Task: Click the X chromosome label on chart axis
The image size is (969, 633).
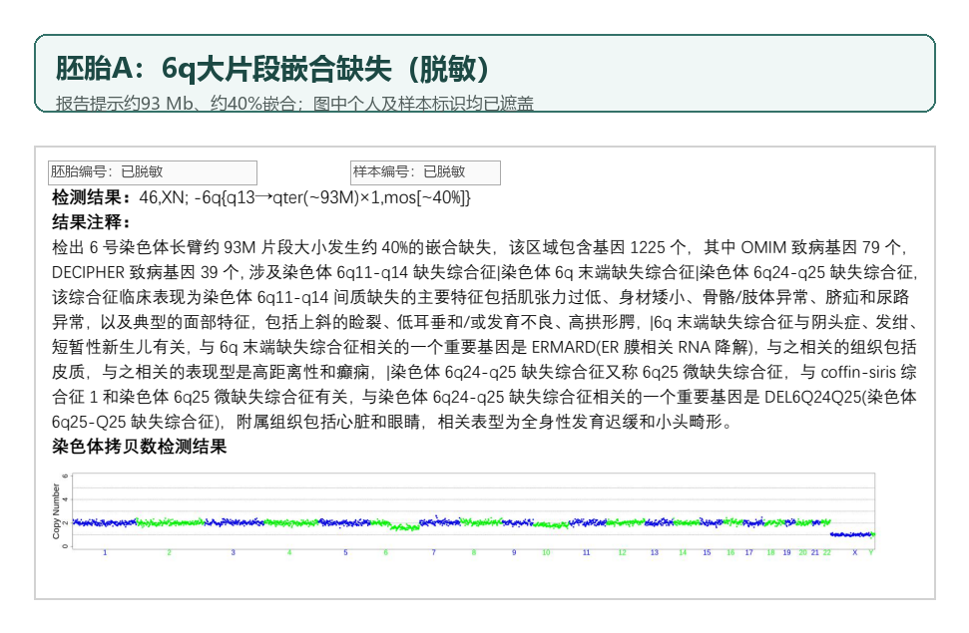Action: [x=855, y=552]
